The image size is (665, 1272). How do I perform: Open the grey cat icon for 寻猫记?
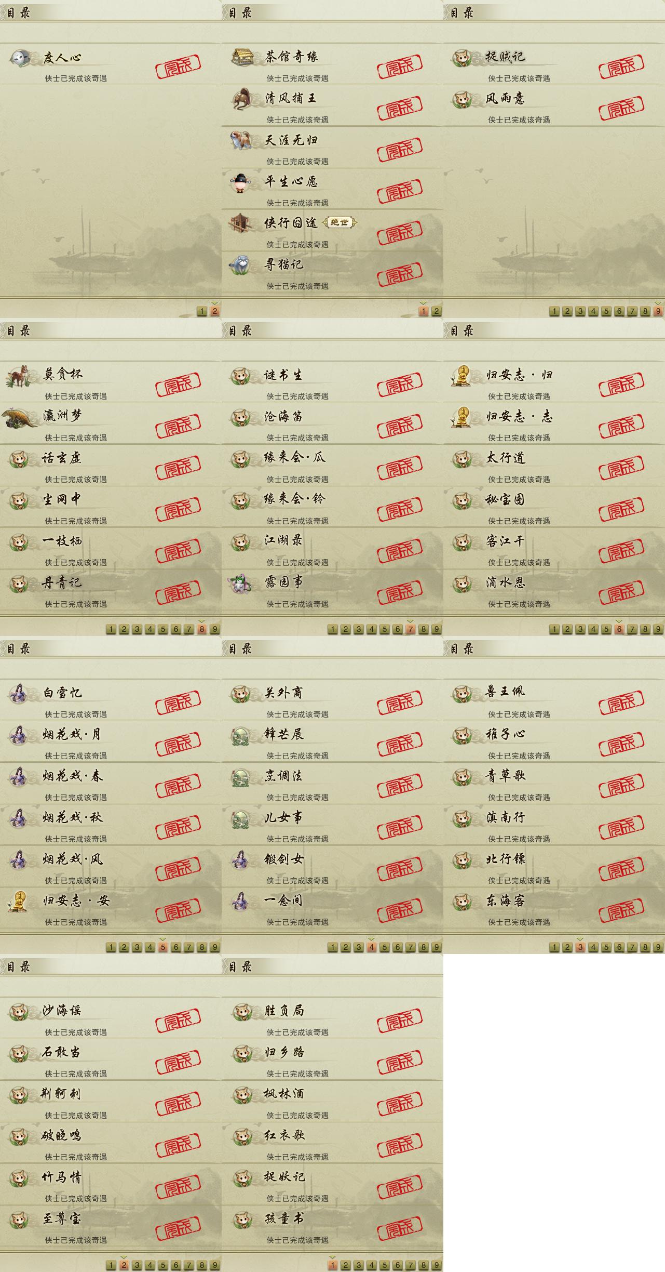pos(241,264)
